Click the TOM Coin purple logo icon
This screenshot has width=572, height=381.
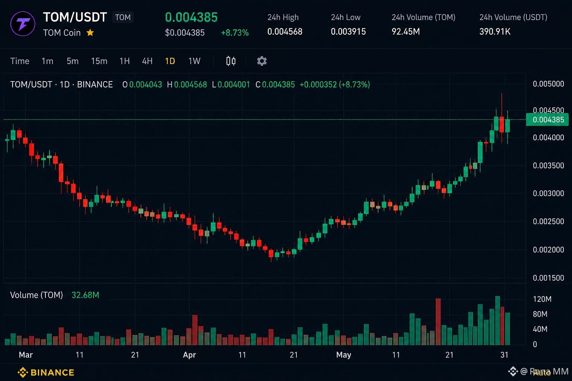tap(23, 24)
